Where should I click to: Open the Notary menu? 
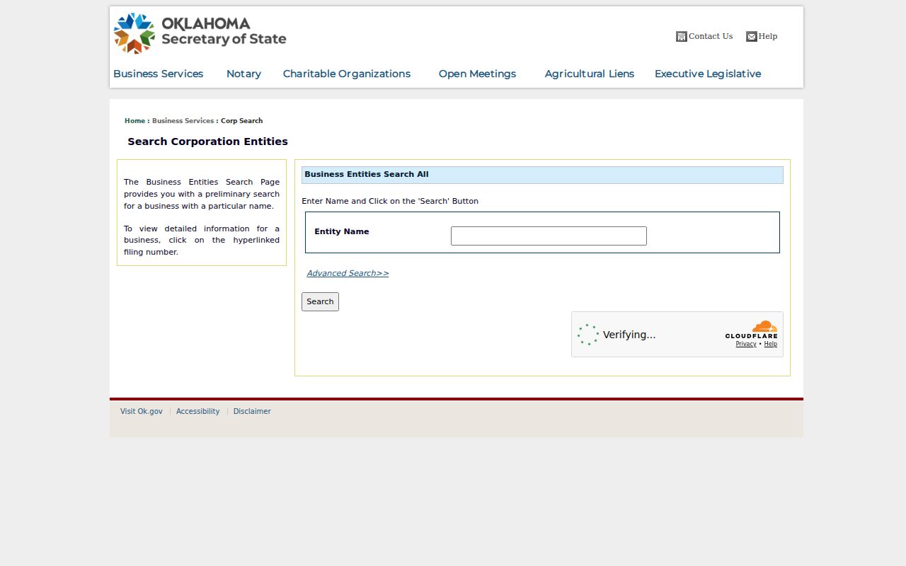tap(244, 74)
